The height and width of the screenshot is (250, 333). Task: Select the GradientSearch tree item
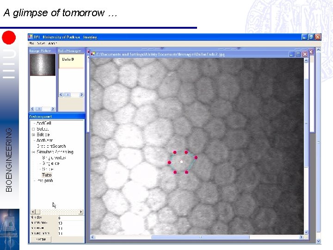pos(51,146)
